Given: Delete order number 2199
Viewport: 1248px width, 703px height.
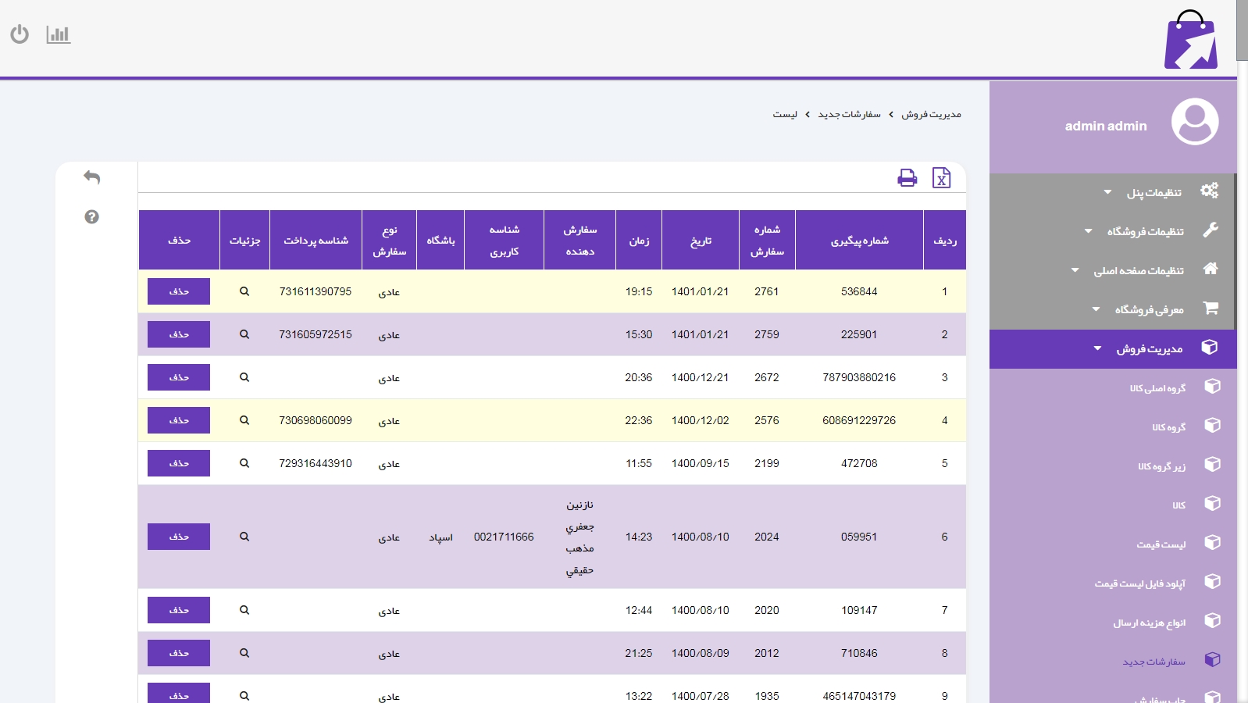Looking at the screenshot, I should coord(179,463).
